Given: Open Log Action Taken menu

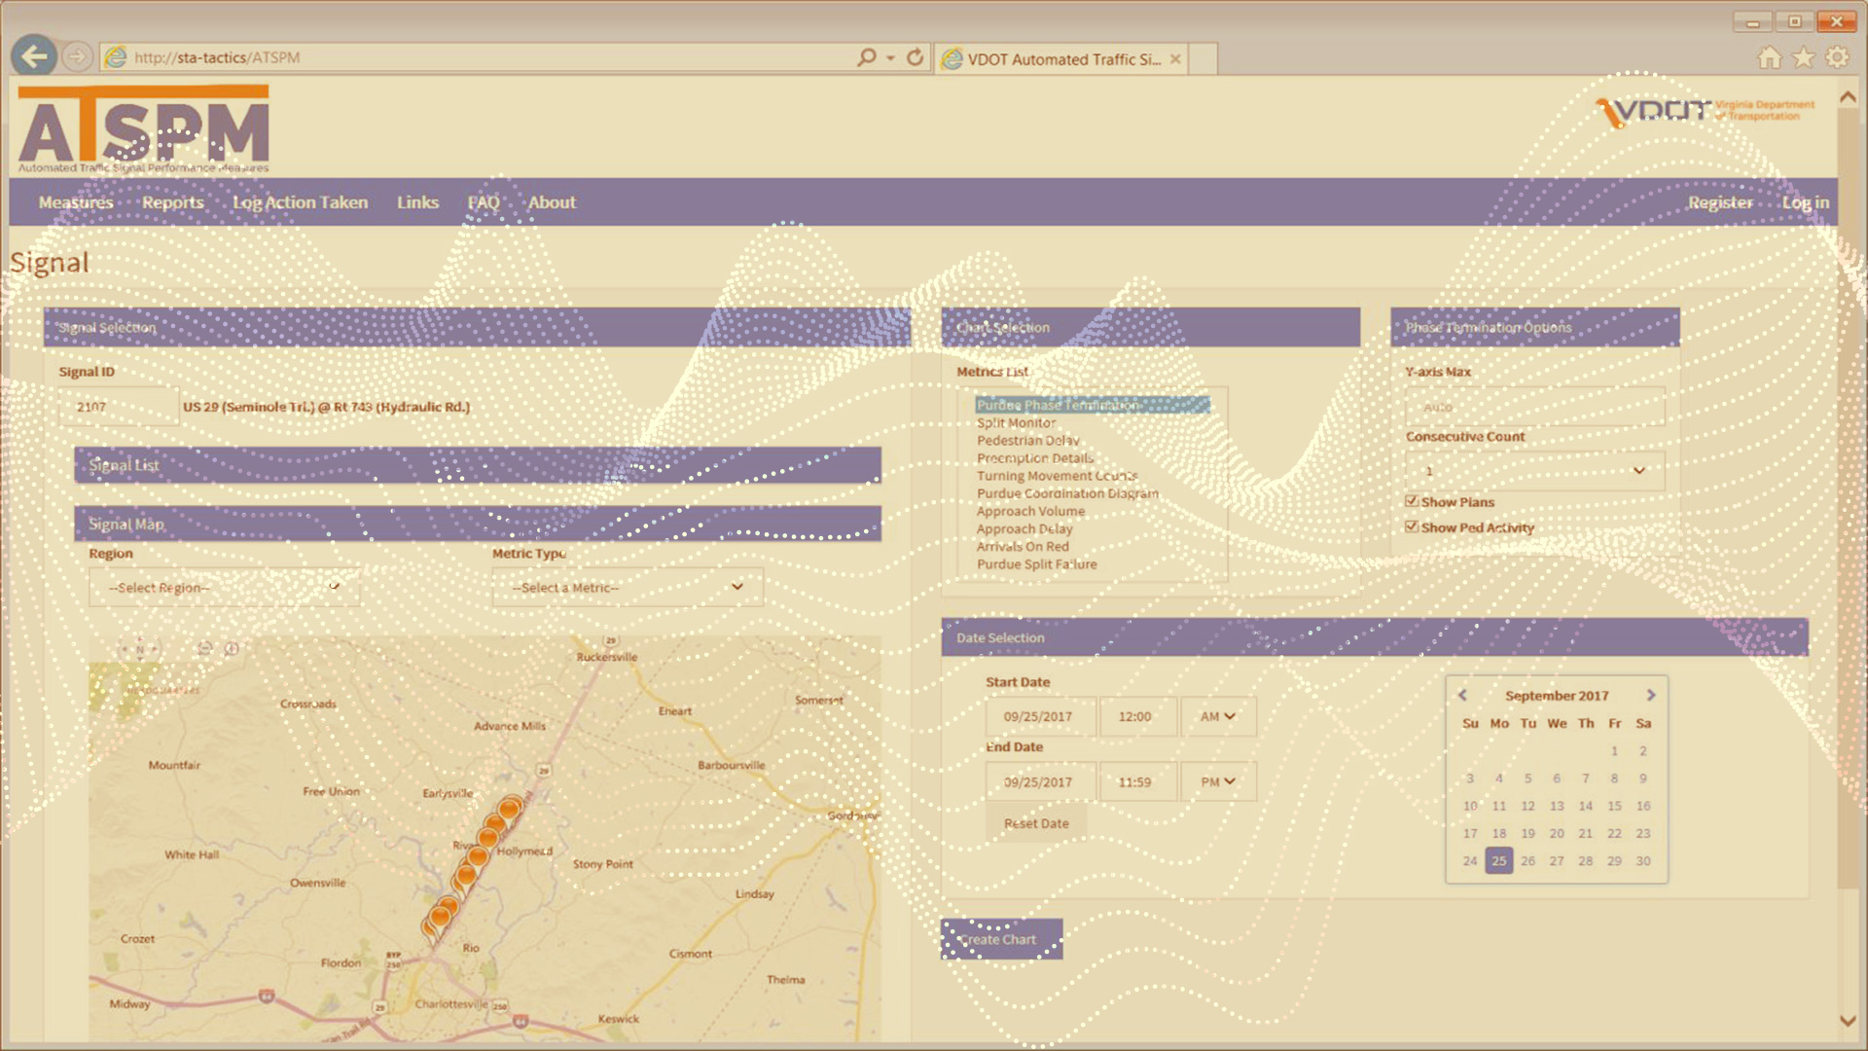Looking at the screenshot, I should point(300,202).
